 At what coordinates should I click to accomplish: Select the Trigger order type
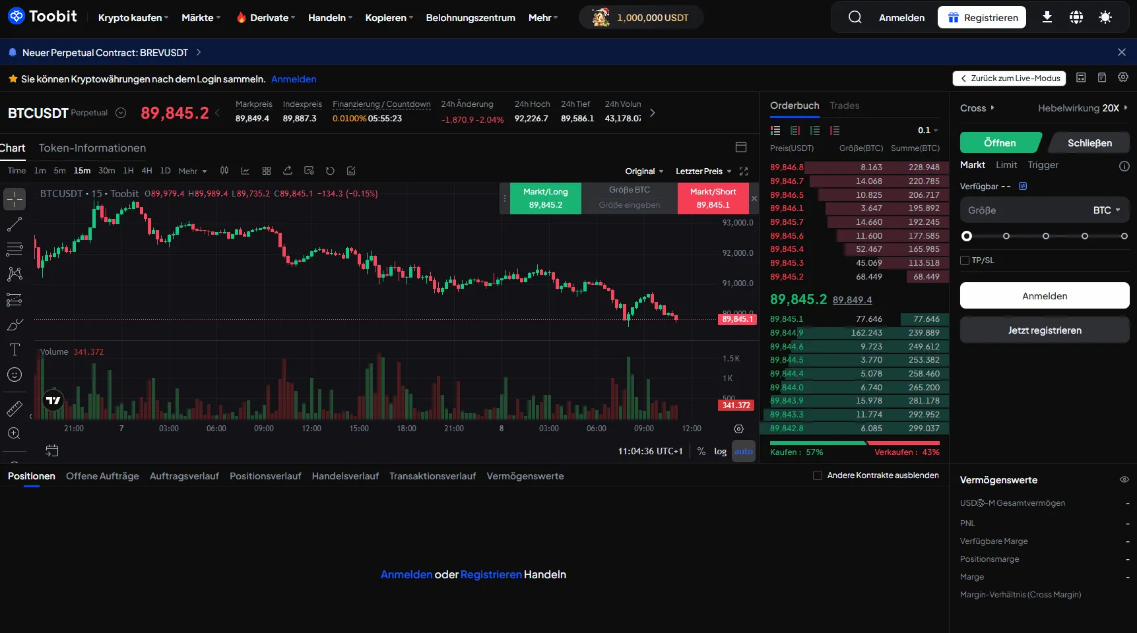1043,165
